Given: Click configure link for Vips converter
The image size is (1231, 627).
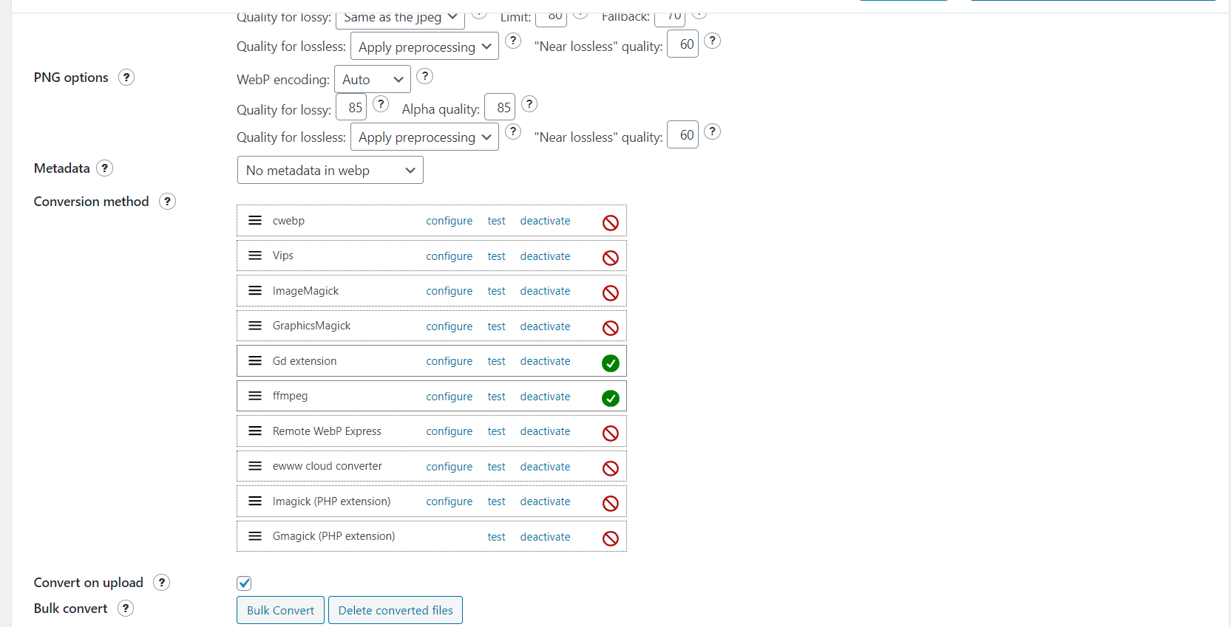Looking at the screenshot, I should (x=449, y=256).
